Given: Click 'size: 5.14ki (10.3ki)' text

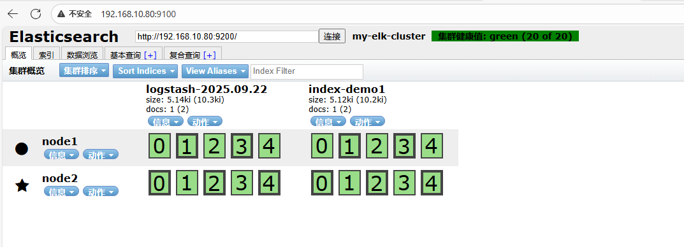Looking at the screenshot, I should point(186,100).
